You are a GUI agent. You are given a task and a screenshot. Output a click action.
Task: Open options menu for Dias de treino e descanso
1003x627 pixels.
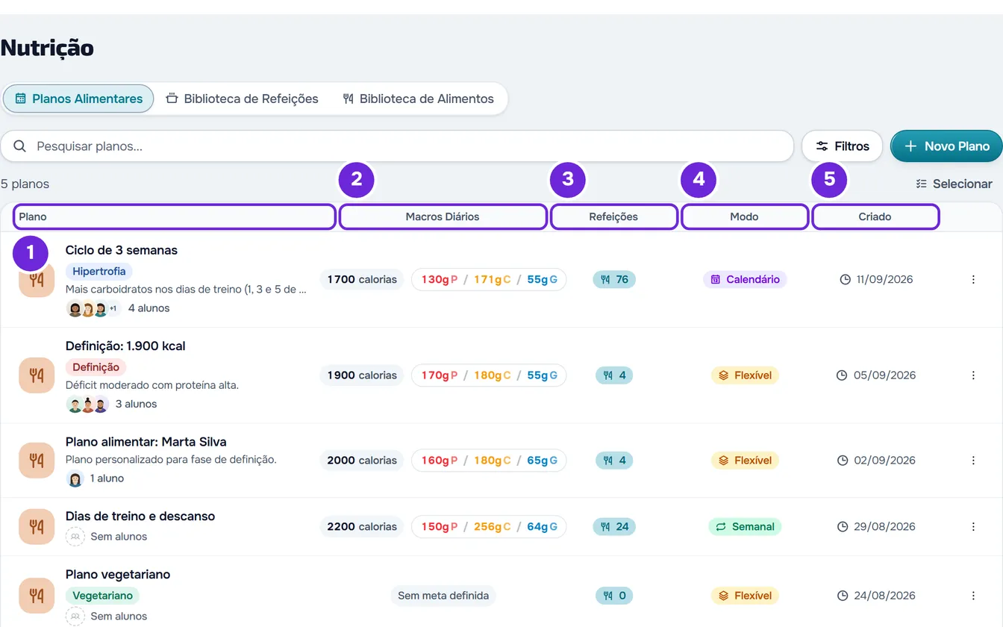click(973, 526)
